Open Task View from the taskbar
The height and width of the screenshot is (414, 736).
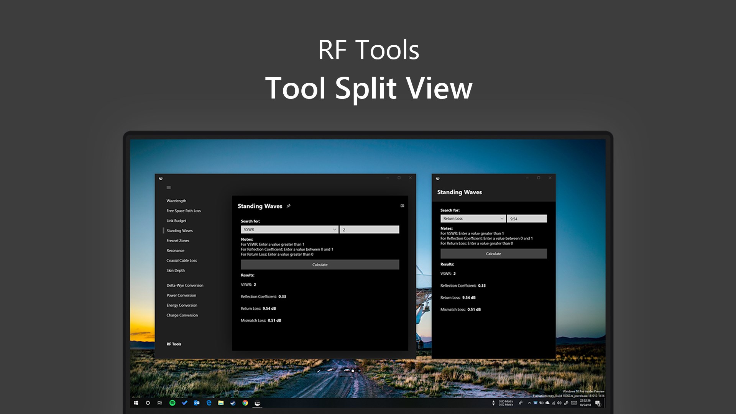159,403
